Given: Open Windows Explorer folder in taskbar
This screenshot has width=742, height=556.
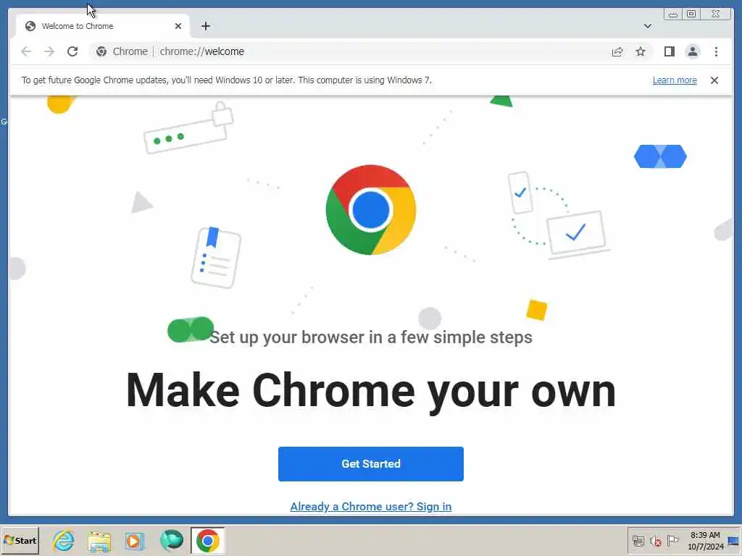Looking at the screenshot, I should [99, 541].
